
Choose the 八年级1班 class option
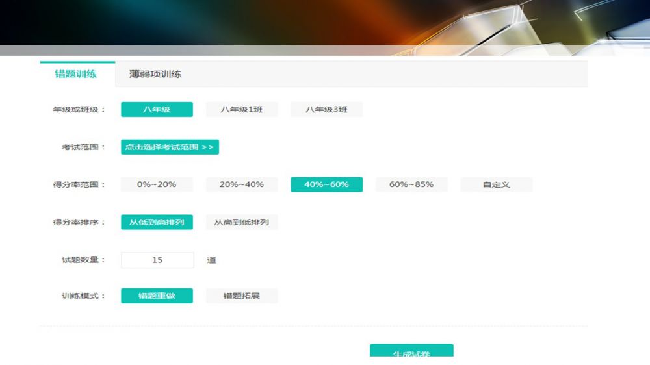(x=242, y=110)
